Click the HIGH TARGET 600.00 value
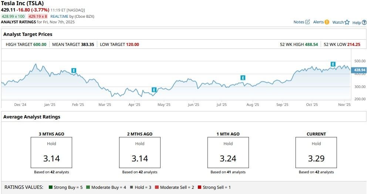 [x=40, y=44]
